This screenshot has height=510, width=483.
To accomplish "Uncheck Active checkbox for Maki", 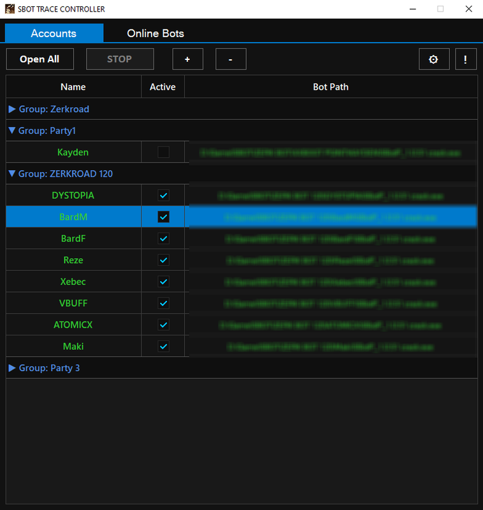I will [164, 346].
